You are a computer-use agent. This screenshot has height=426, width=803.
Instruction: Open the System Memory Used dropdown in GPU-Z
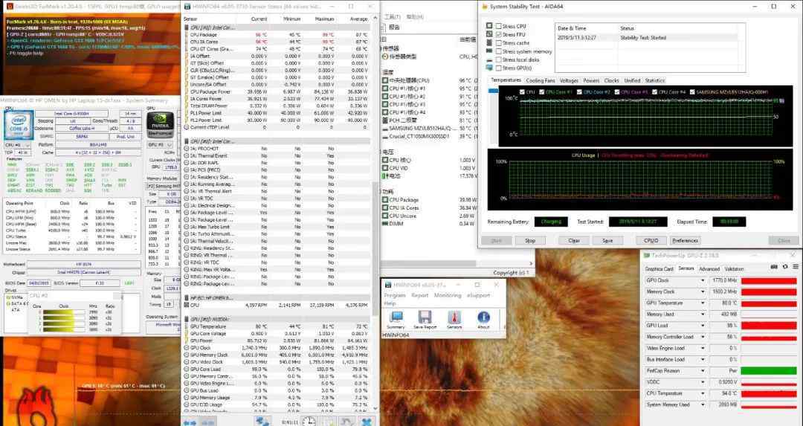(703, 404)
